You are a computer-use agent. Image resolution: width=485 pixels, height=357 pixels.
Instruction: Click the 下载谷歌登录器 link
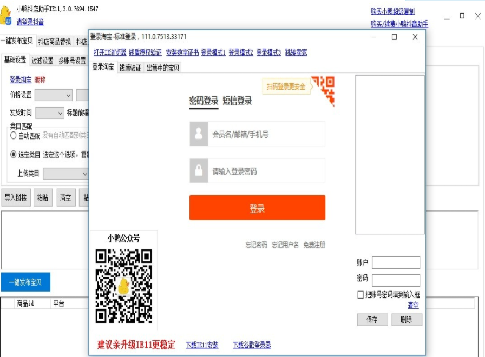[x=252, y=345]
